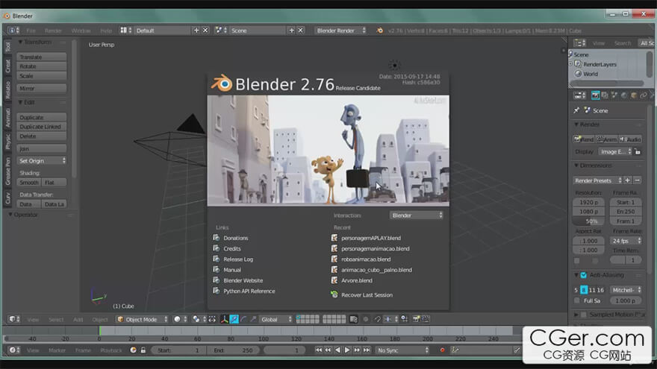
Task: Click the Timeline editor type icon
Action: (x=14, y=350)
